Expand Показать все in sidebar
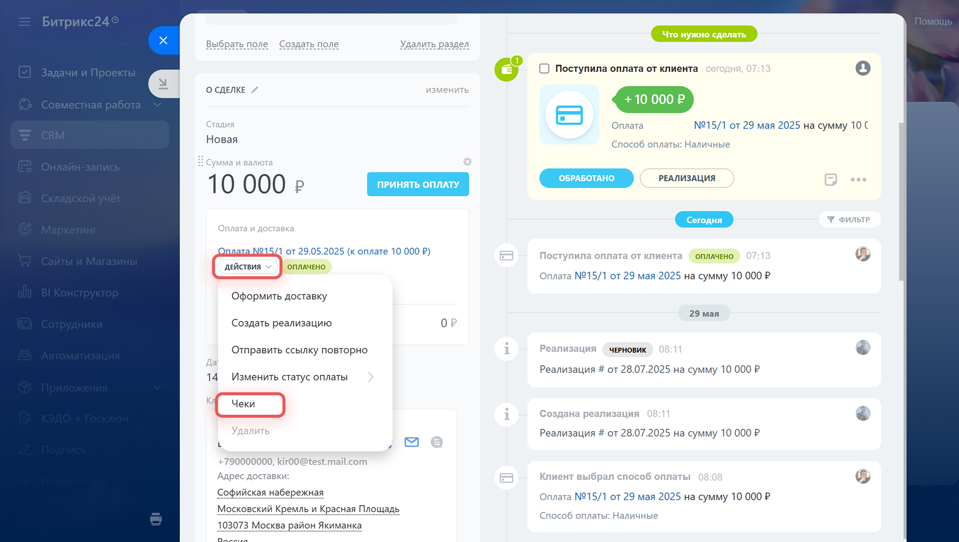Image resolution: width=959 pixels, height=542 pixels. coord(74,481)
